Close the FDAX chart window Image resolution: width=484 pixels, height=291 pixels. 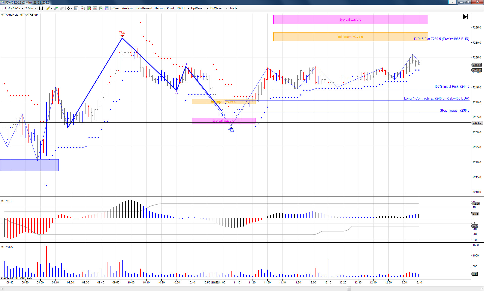click(477, 2)
